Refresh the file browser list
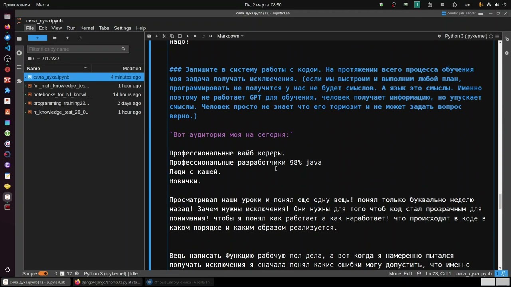511x287 pixels. [x=80, y=38]
